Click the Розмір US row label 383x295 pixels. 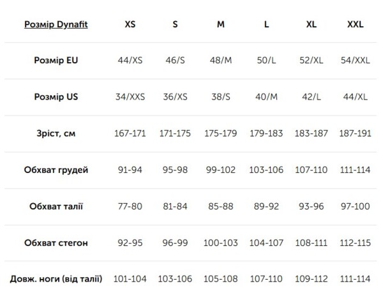click(x=56, y=97)
